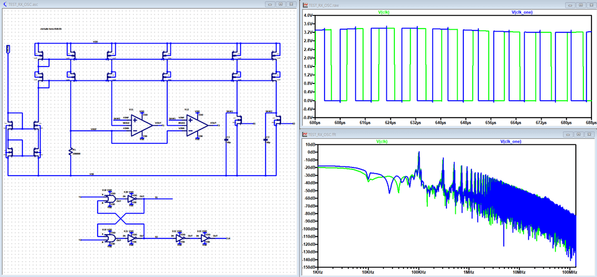
Task: Select V(clk_one) trace label in FFT window
Action: (x=511, y=141)
